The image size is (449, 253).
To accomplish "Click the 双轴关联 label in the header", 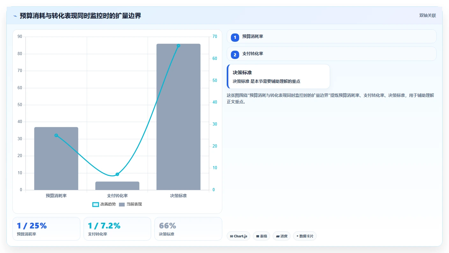I will 427,16.
